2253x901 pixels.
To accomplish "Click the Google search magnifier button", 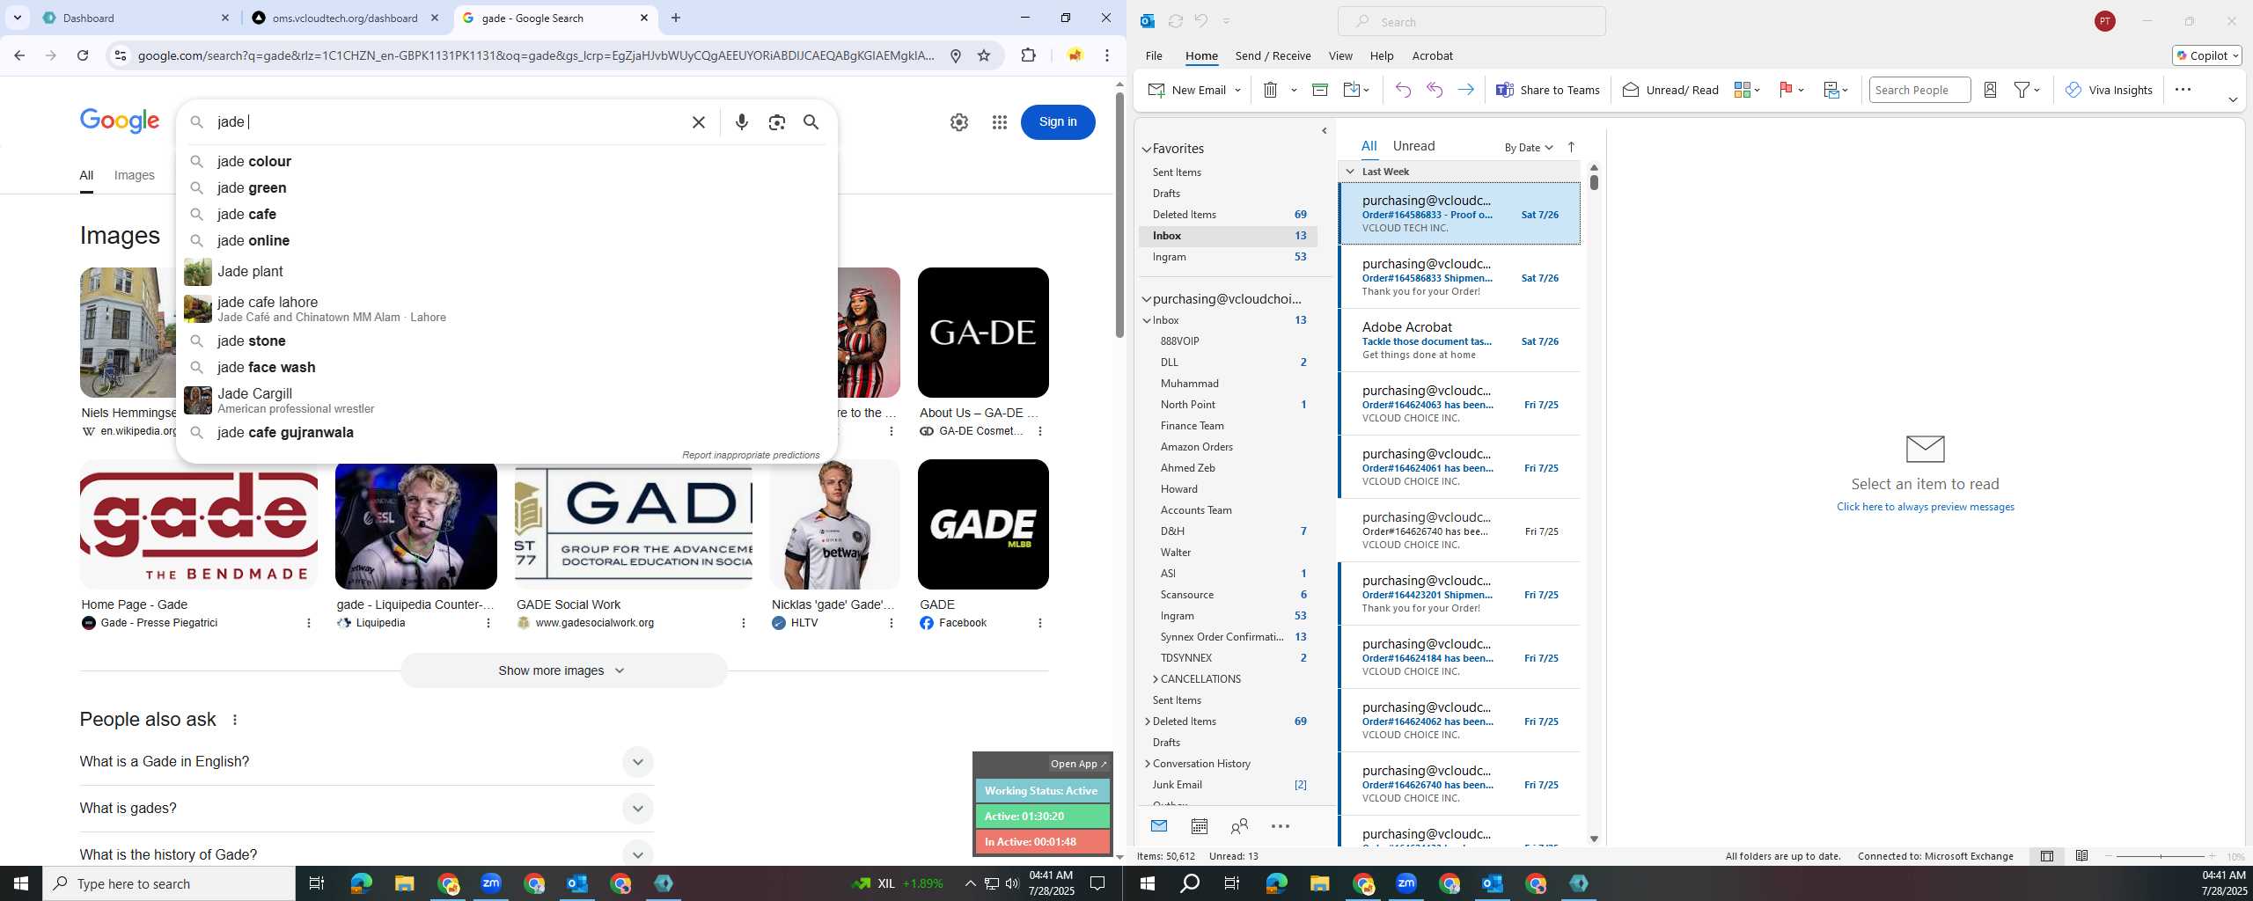I will tap(811, 122).
